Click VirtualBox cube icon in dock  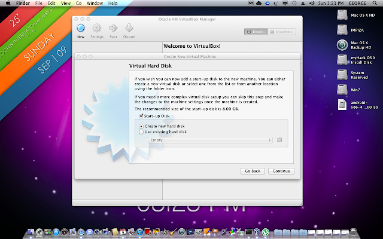pos(257,232)
